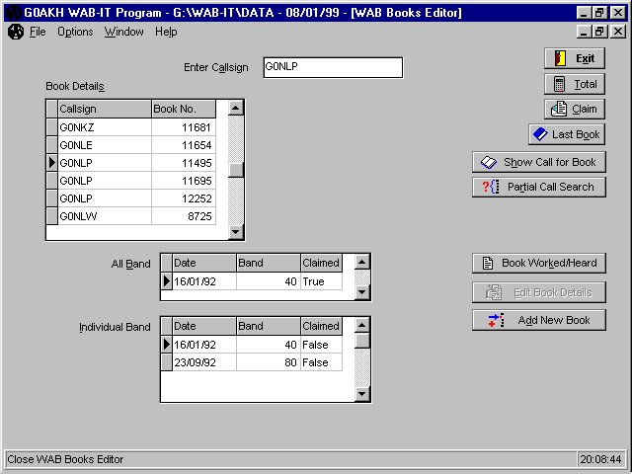Click the title bar application icon
This screenshot has width=632, height=474.
pos(14,13)
